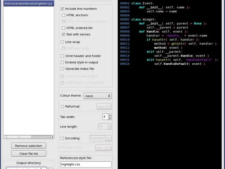
Task: Uncheck Pad with zeroes
Action: (64, 34)
